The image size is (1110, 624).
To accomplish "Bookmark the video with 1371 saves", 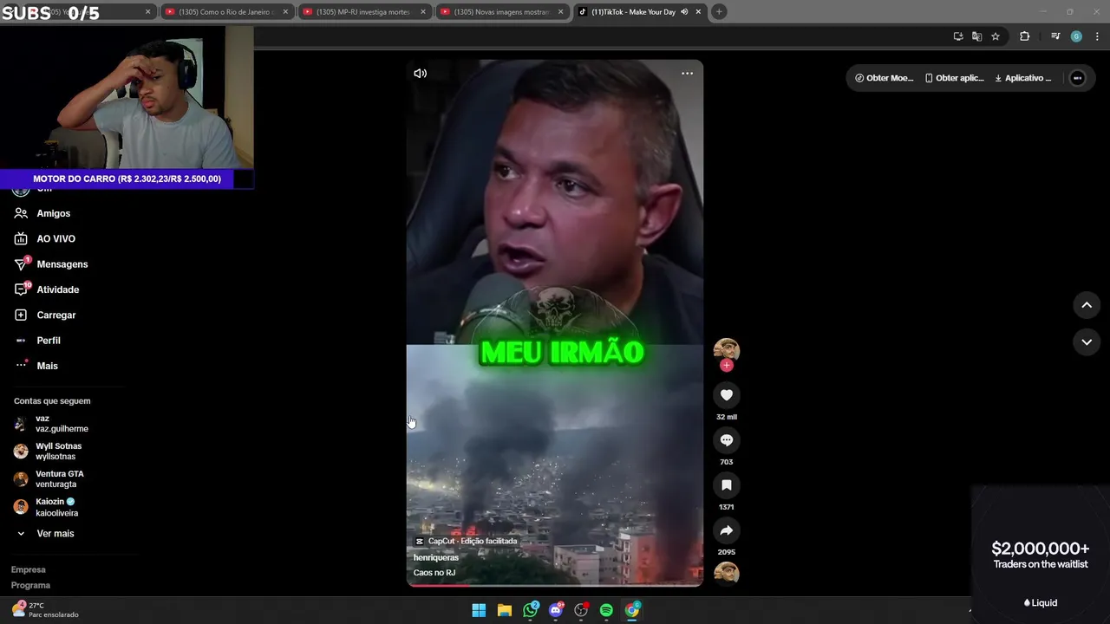I will [727, 485].
